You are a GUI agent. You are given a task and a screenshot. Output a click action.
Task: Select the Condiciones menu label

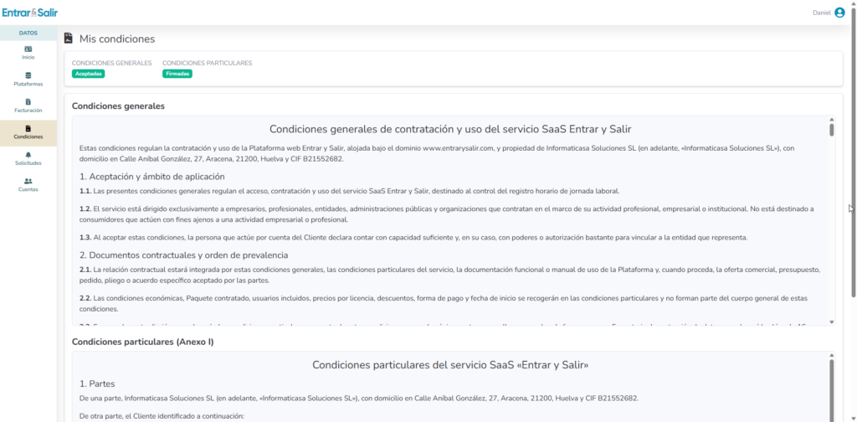coord(28,136)
